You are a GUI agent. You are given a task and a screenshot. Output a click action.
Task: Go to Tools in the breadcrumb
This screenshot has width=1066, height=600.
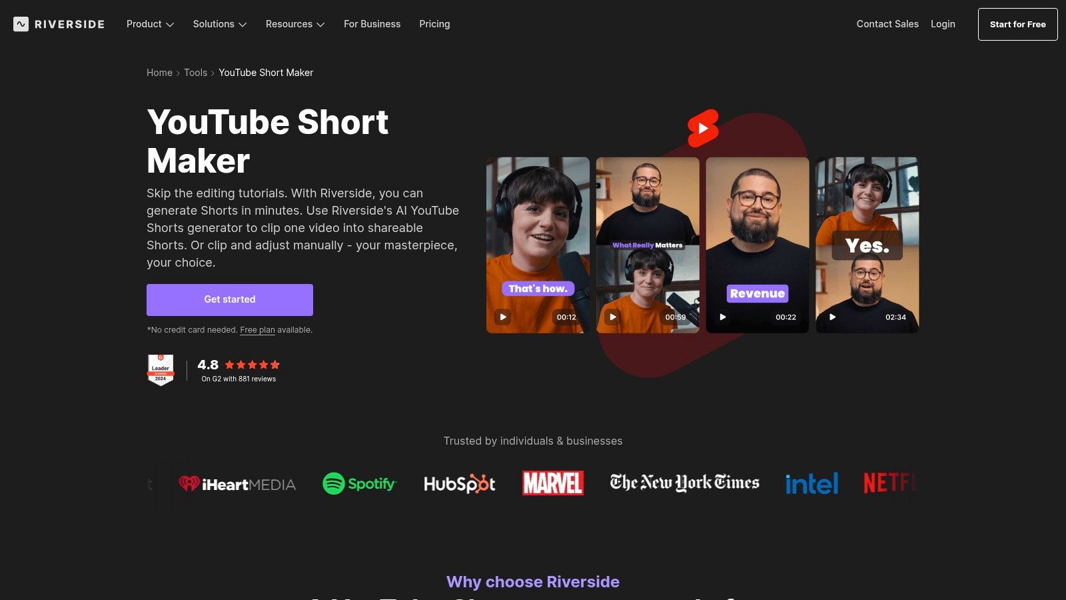pos(195,73)
